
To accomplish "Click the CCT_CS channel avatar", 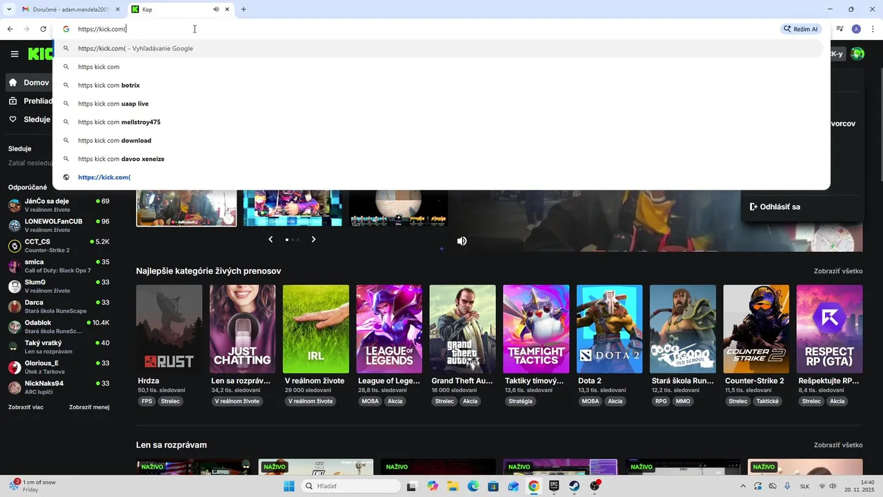I will tap(14, 246).
